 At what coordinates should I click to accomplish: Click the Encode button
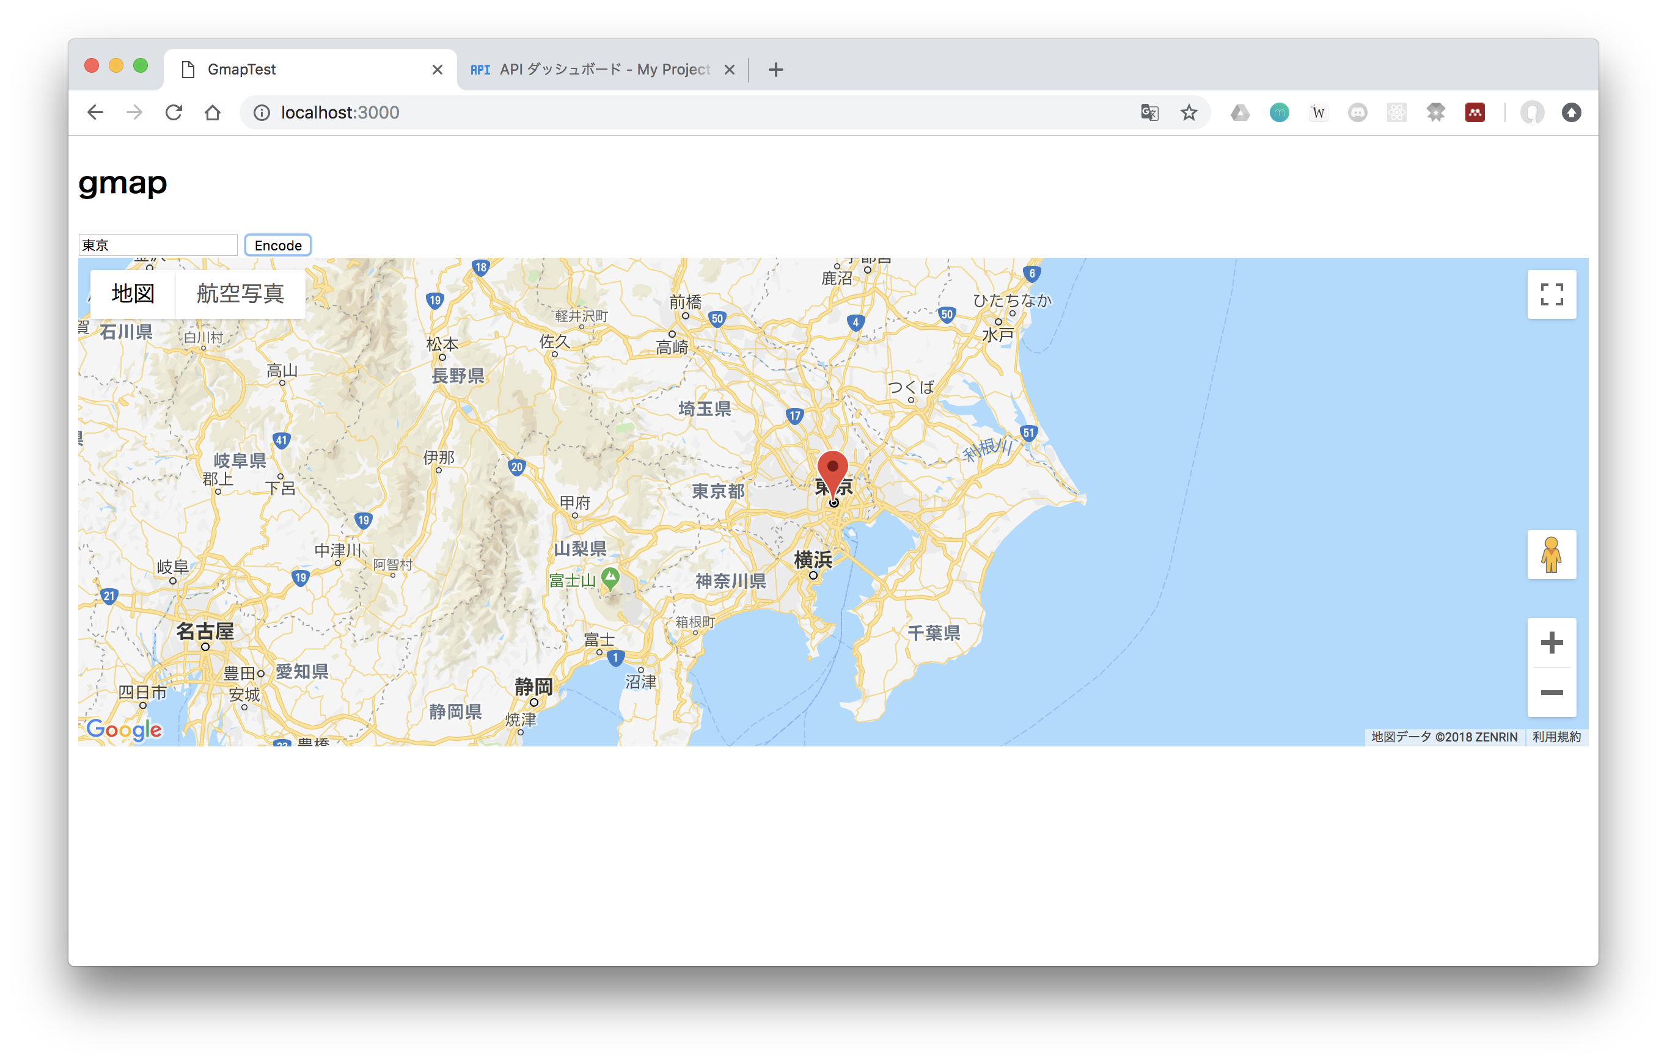click(x=277, y=245)
